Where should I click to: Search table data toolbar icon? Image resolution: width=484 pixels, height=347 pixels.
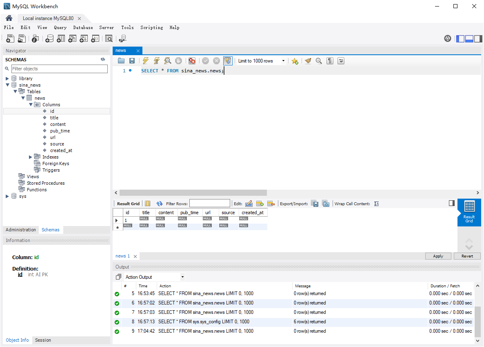pos(109,38)
